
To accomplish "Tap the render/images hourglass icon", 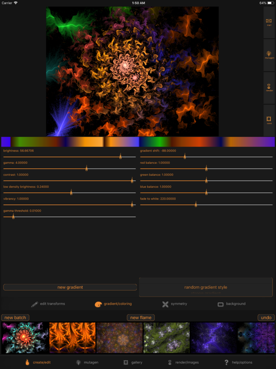I will 170,362.
